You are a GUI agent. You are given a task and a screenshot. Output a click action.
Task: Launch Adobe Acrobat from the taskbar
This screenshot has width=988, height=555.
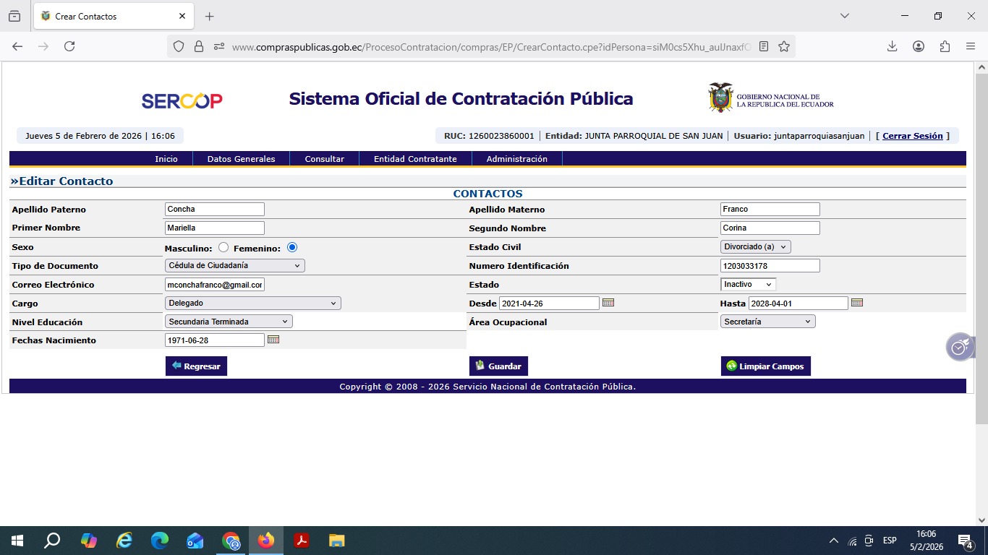pos(302,541)
